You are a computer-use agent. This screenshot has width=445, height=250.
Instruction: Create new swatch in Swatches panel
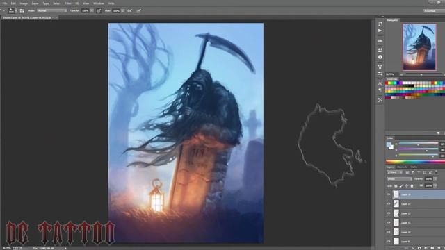tap(438, 133)
